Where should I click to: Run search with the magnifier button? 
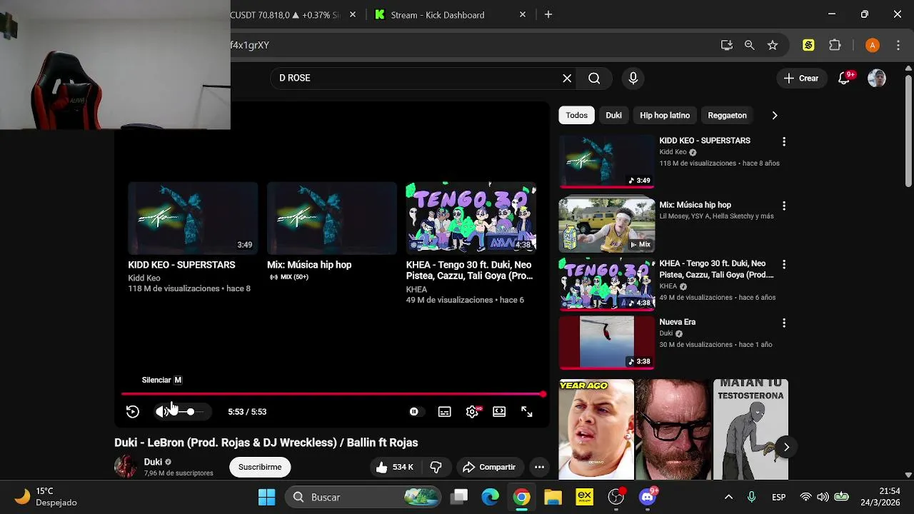click(x=594, y=79)
